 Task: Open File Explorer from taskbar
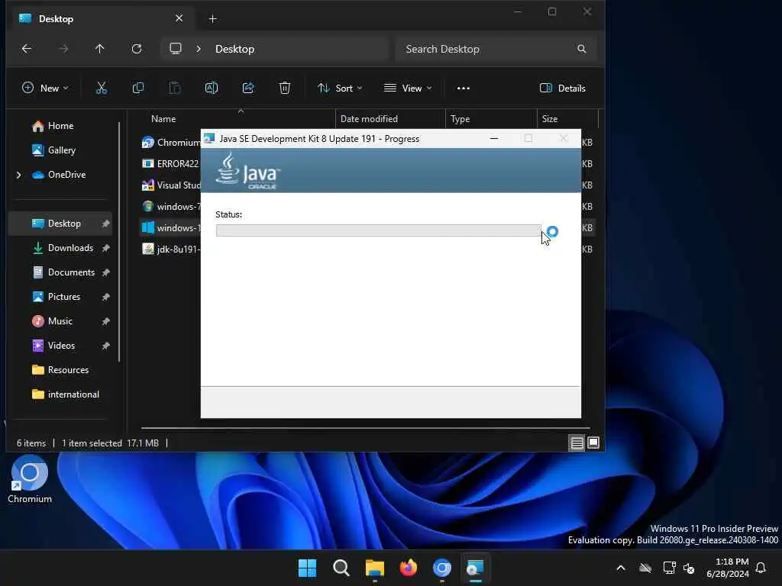point(374,568)
